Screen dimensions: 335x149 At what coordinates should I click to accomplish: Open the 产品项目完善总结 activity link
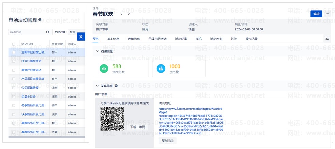click(33, 79)
